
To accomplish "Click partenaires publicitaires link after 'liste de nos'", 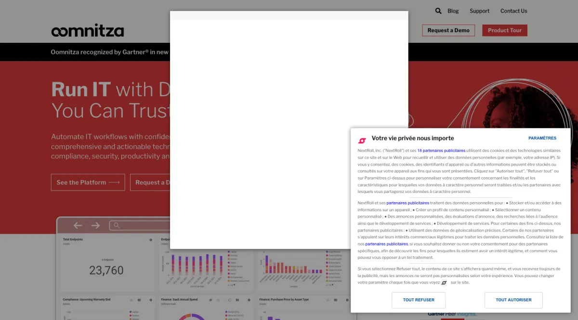I will 387,244.
